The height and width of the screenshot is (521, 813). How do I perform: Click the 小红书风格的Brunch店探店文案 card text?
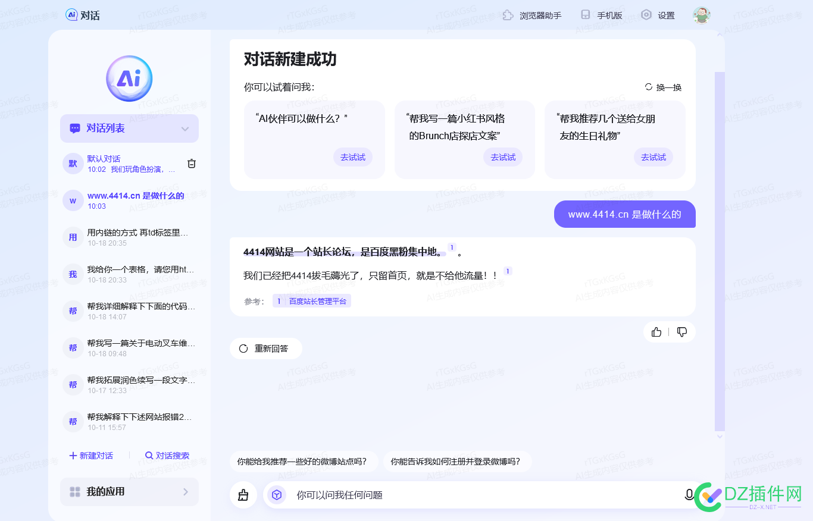click(455, 127)
